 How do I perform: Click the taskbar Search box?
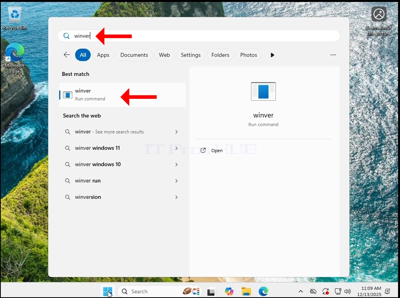[x=160, y=291]
